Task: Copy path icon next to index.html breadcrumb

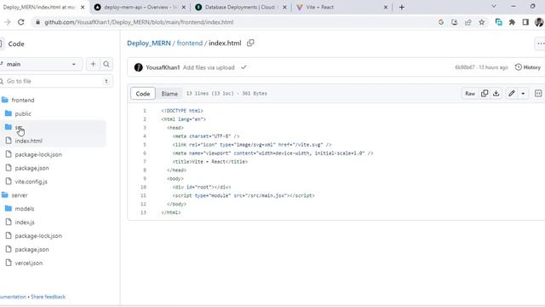Action: tap(250, 43)
